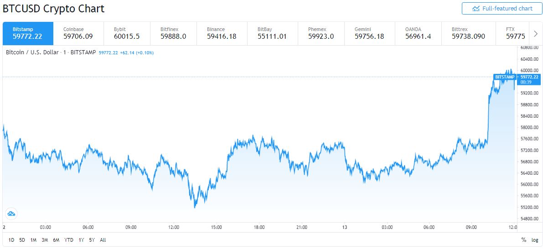Screen dimensions: 543x249
Task: Toggle log scale on the chart
Action: (535, 240)
